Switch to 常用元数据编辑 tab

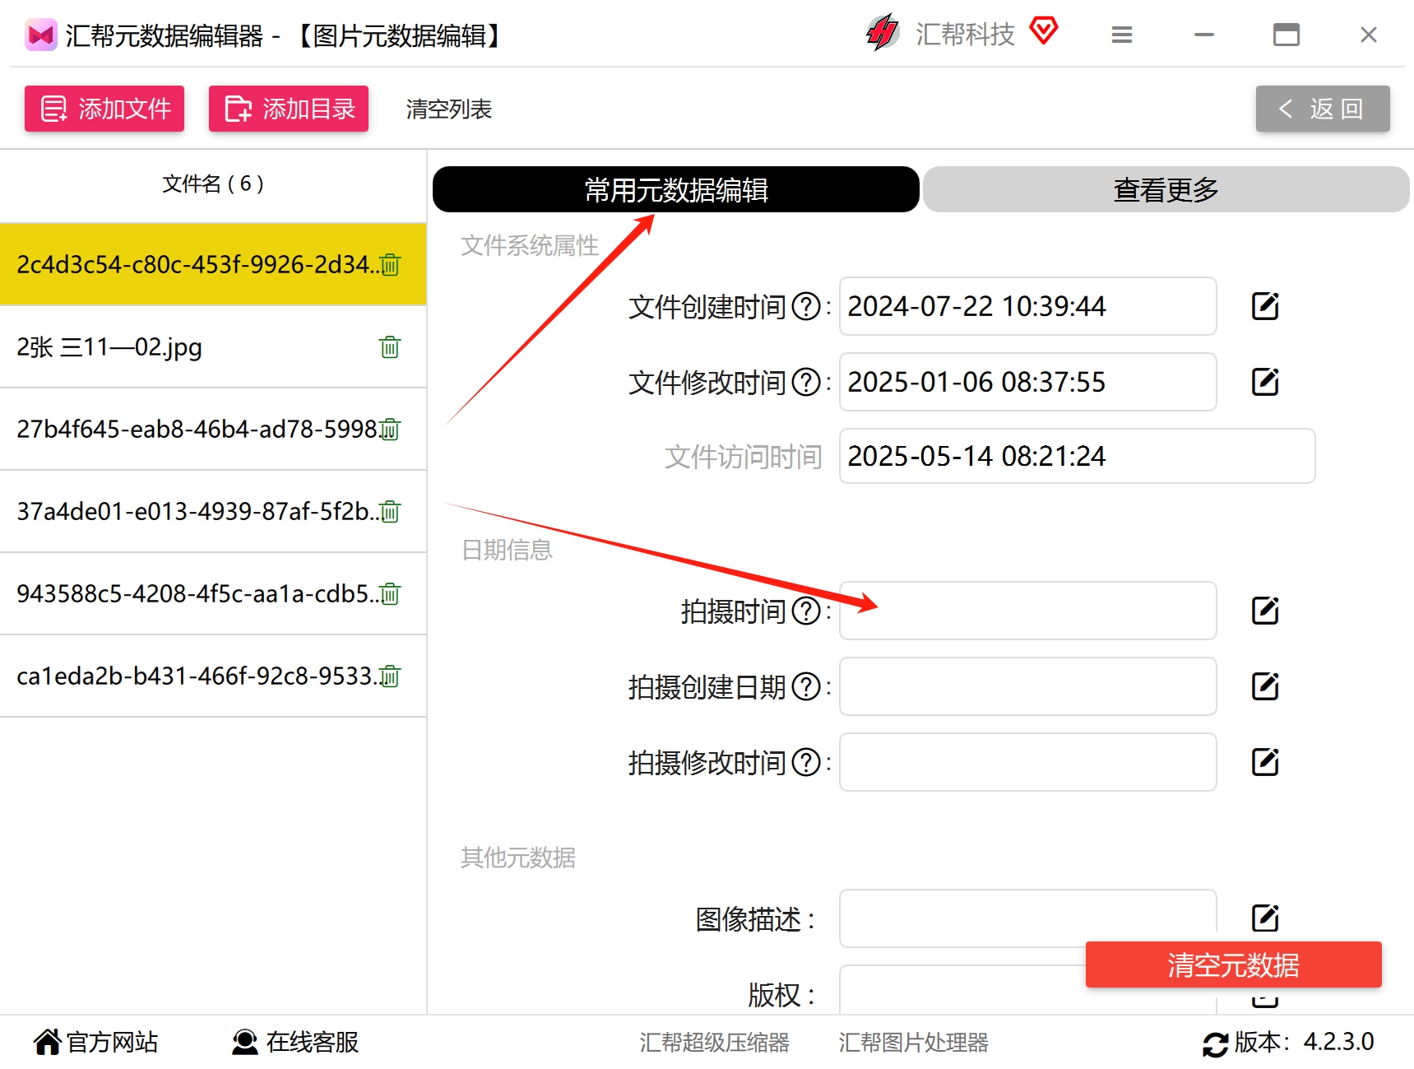coord(676,189)
